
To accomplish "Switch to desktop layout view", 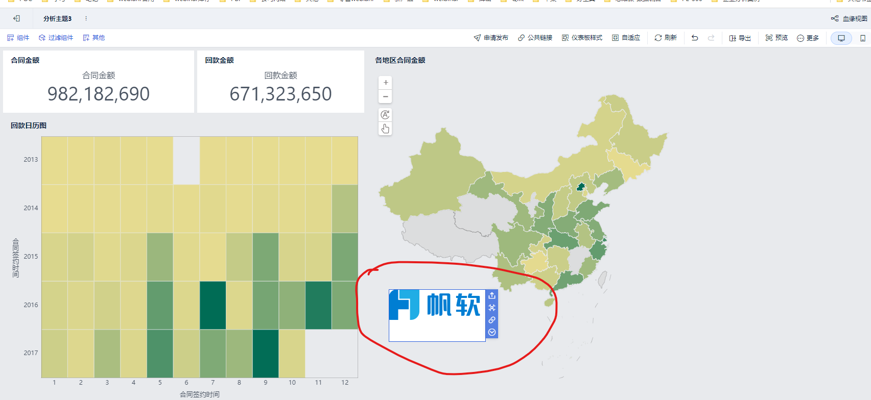I will click(841, 38).
